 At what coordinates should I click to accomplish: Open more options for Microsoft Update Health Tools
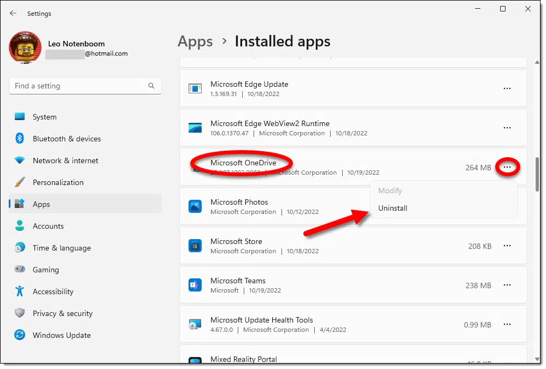[508, 325]
